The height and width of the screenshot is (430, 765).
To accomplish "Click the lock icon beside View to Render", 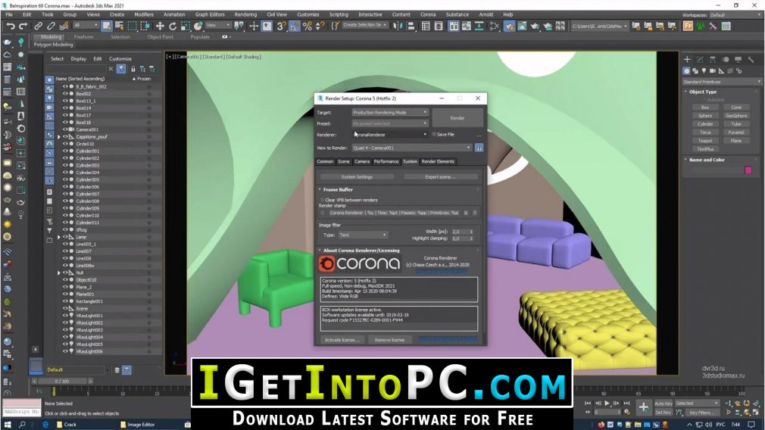I will [x=479, y=148].
